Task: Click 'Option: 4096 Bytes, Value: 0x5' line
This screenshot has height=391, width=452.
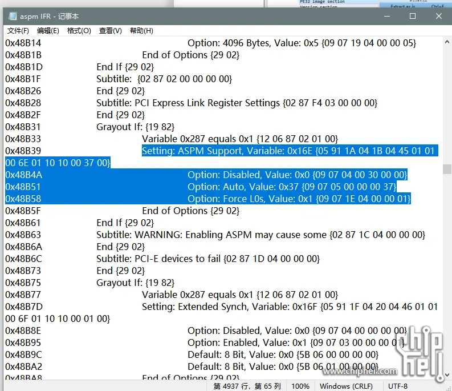Action: click(x=302, y=43)
